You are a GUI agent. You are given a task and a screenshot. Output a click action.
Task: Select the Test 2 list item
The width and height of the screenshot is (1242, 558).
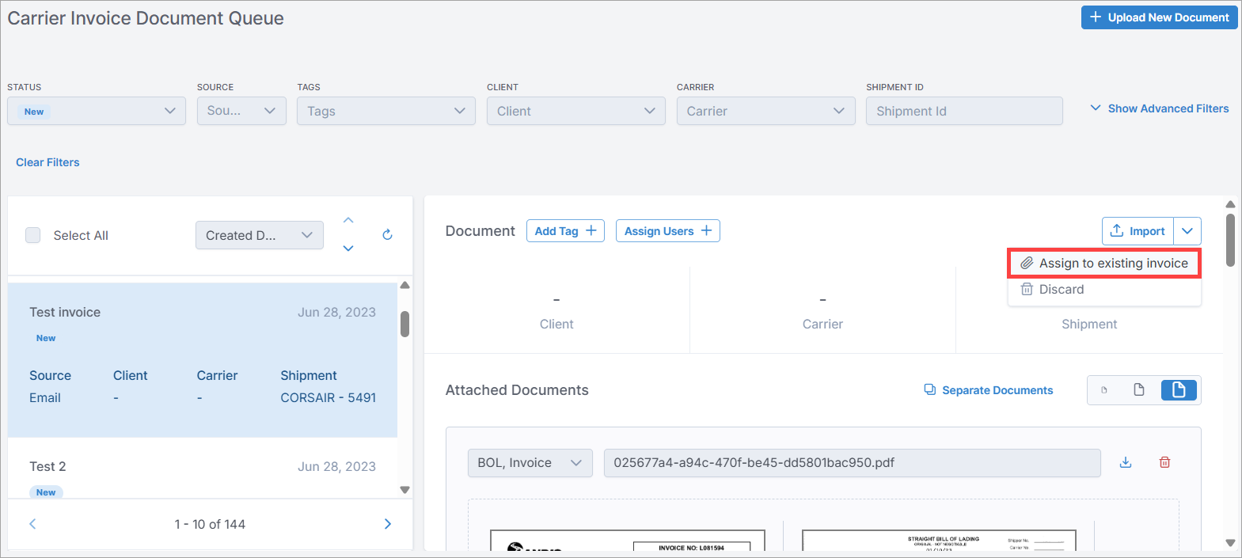coord(203,469)
